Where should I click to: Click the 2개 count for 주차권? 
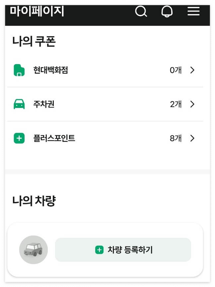[x=176, y=104]
